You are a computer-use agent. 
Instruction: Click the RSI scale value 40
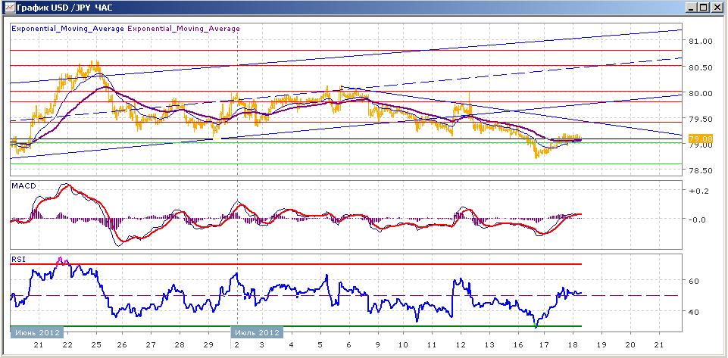click(695, 312)
